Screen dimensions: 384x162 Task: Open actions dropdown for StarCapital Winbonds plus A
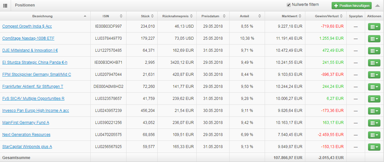(x=374, y=147)
